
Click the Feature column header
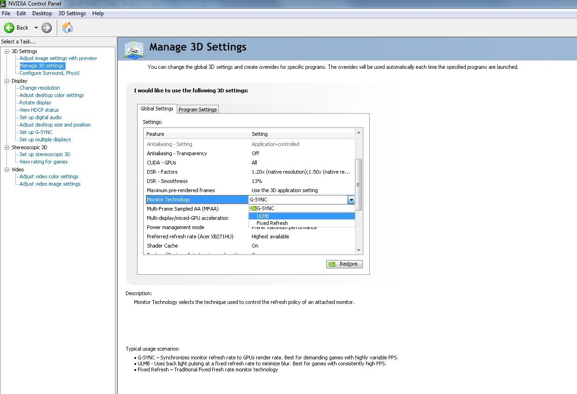point(196,134)
